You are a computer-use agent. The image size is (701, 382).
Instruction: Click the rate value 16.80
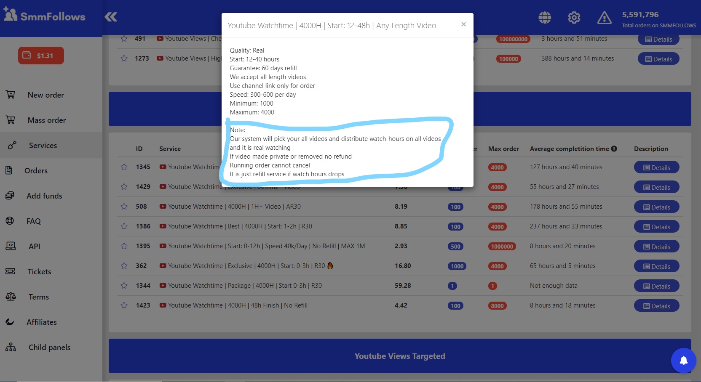403,266
